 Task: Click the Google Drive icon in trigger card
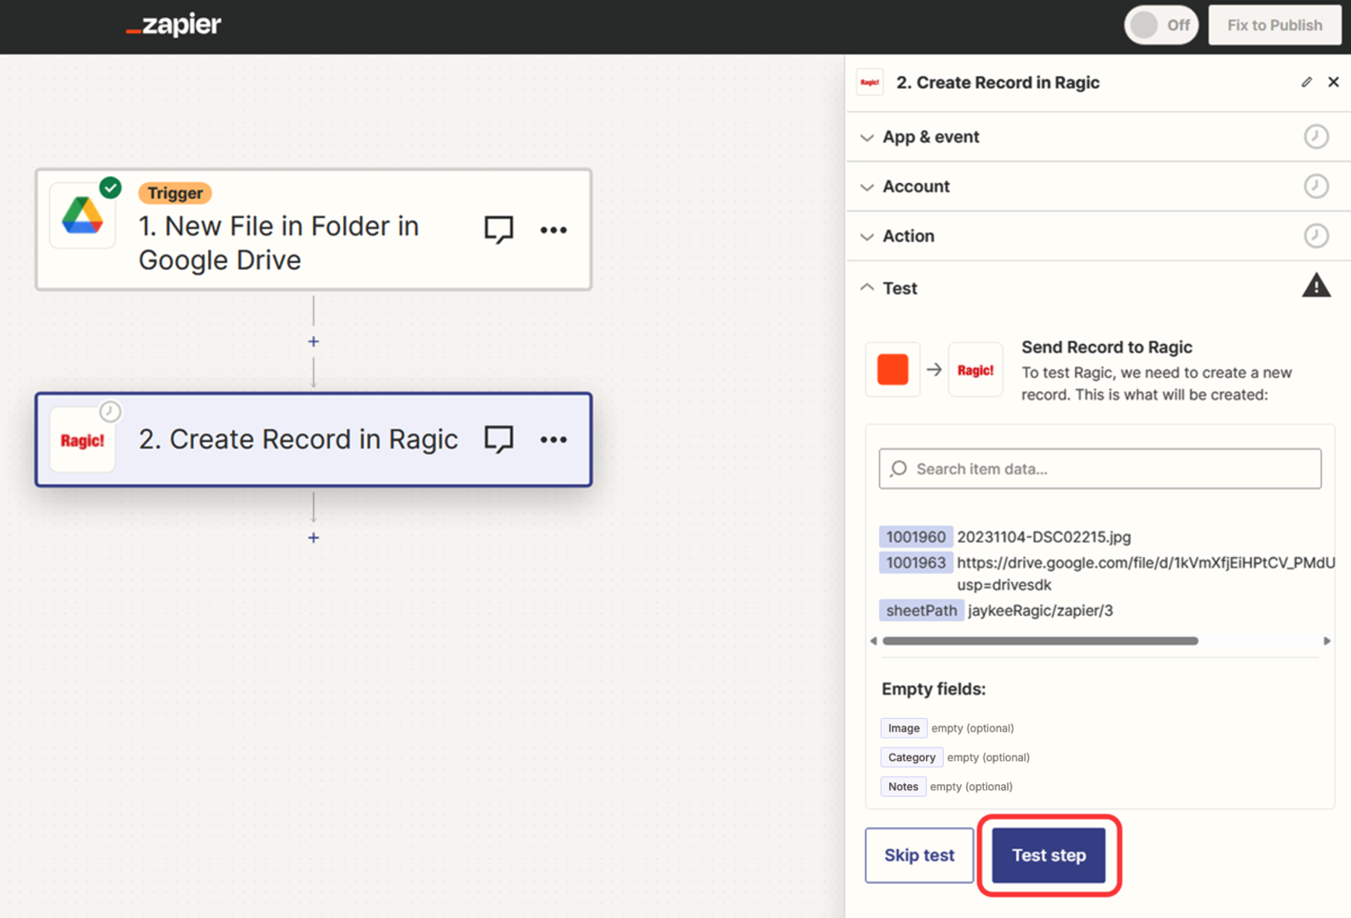(x=83, y=216)
